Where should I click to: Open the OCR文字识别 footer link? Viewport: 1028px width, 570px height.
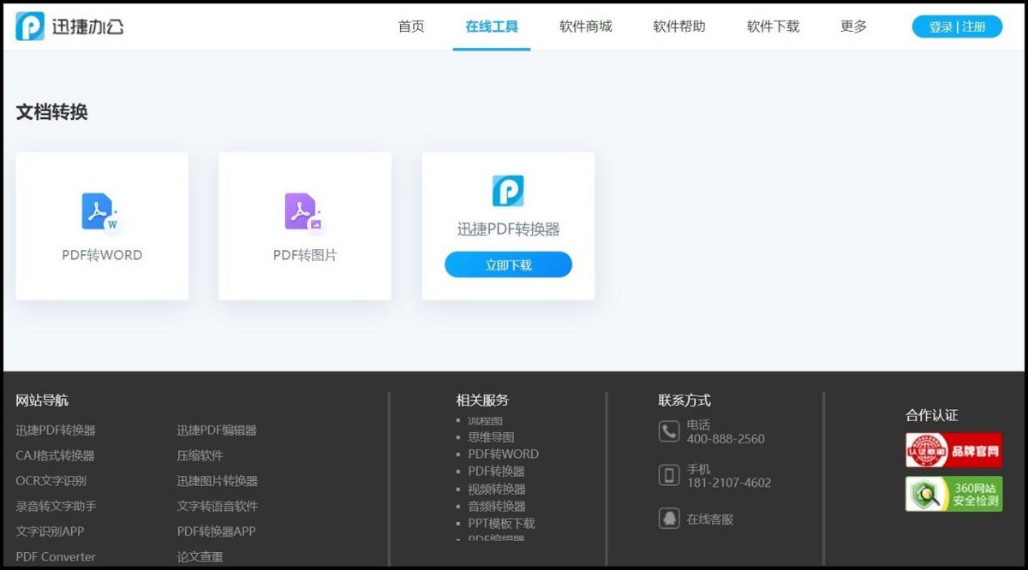click(x=51, y=481)
